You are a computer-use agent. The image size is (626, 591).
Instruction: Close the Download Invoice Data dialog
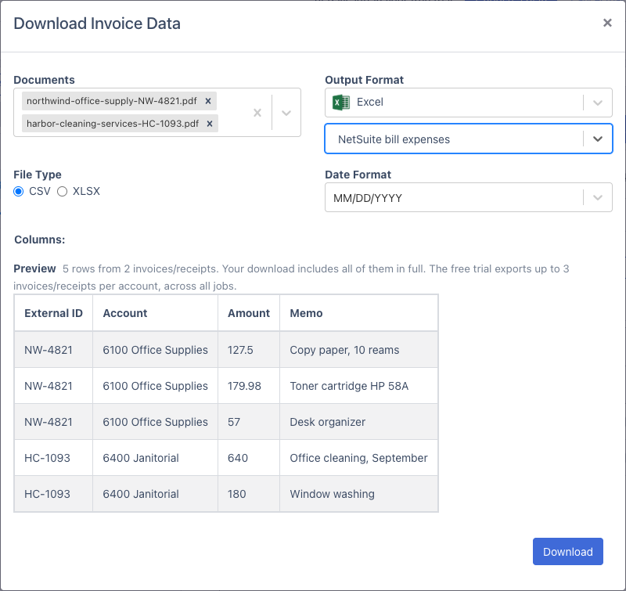click(607, 23)
